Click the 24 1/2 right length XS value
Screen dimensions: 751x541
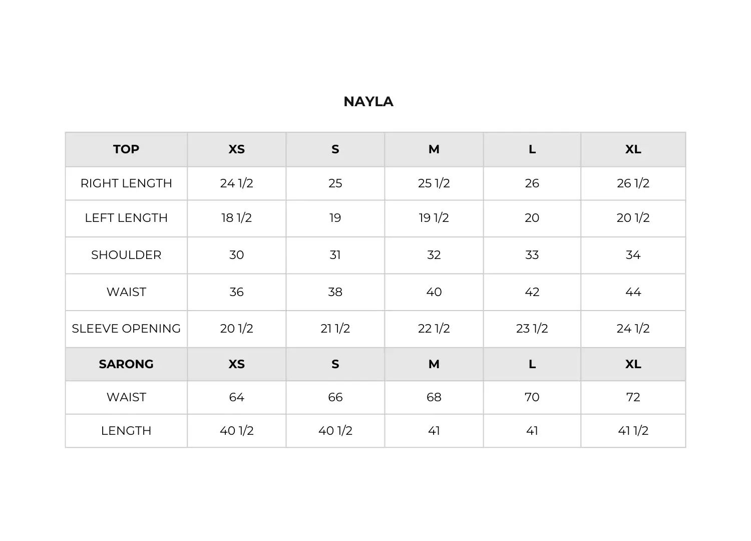click(x=236, y=183)
